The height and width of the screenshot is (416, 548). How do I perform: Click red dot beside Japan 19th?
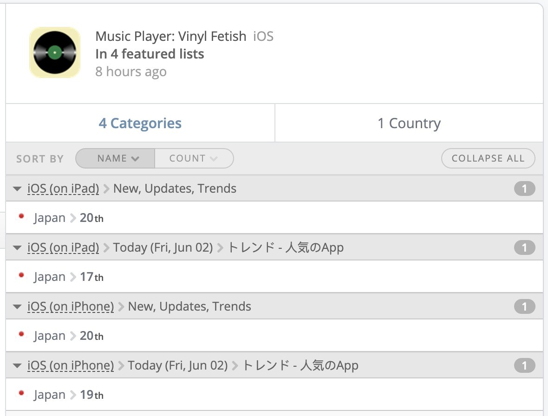[x=21, y=393]
